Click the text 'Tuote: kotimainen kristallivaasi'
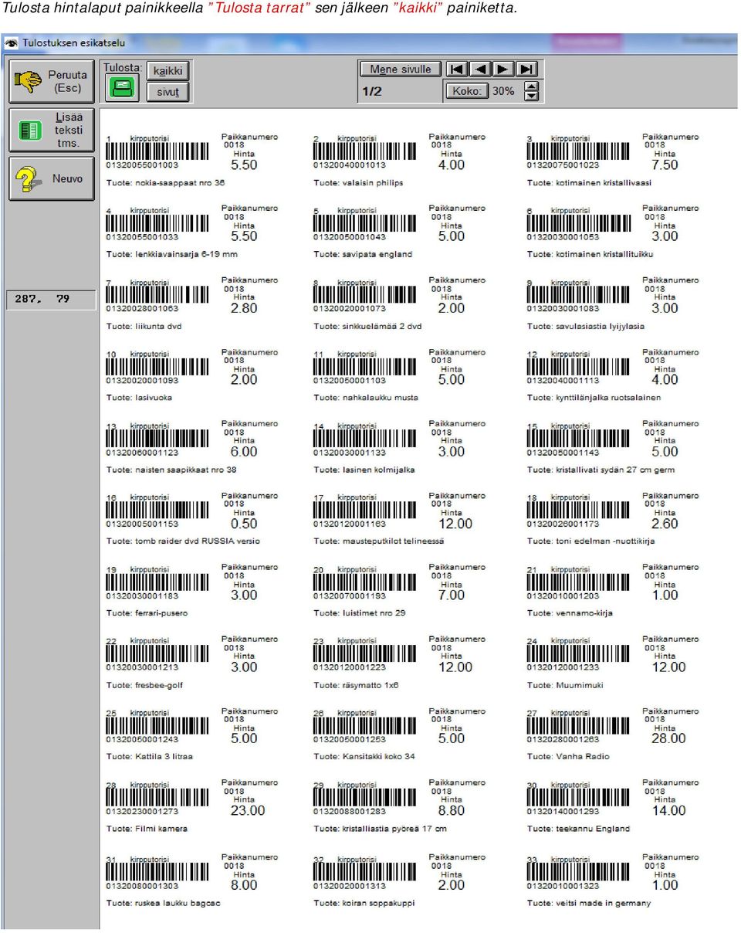Viewport: 741px width, 933px height. pos(589,183)
